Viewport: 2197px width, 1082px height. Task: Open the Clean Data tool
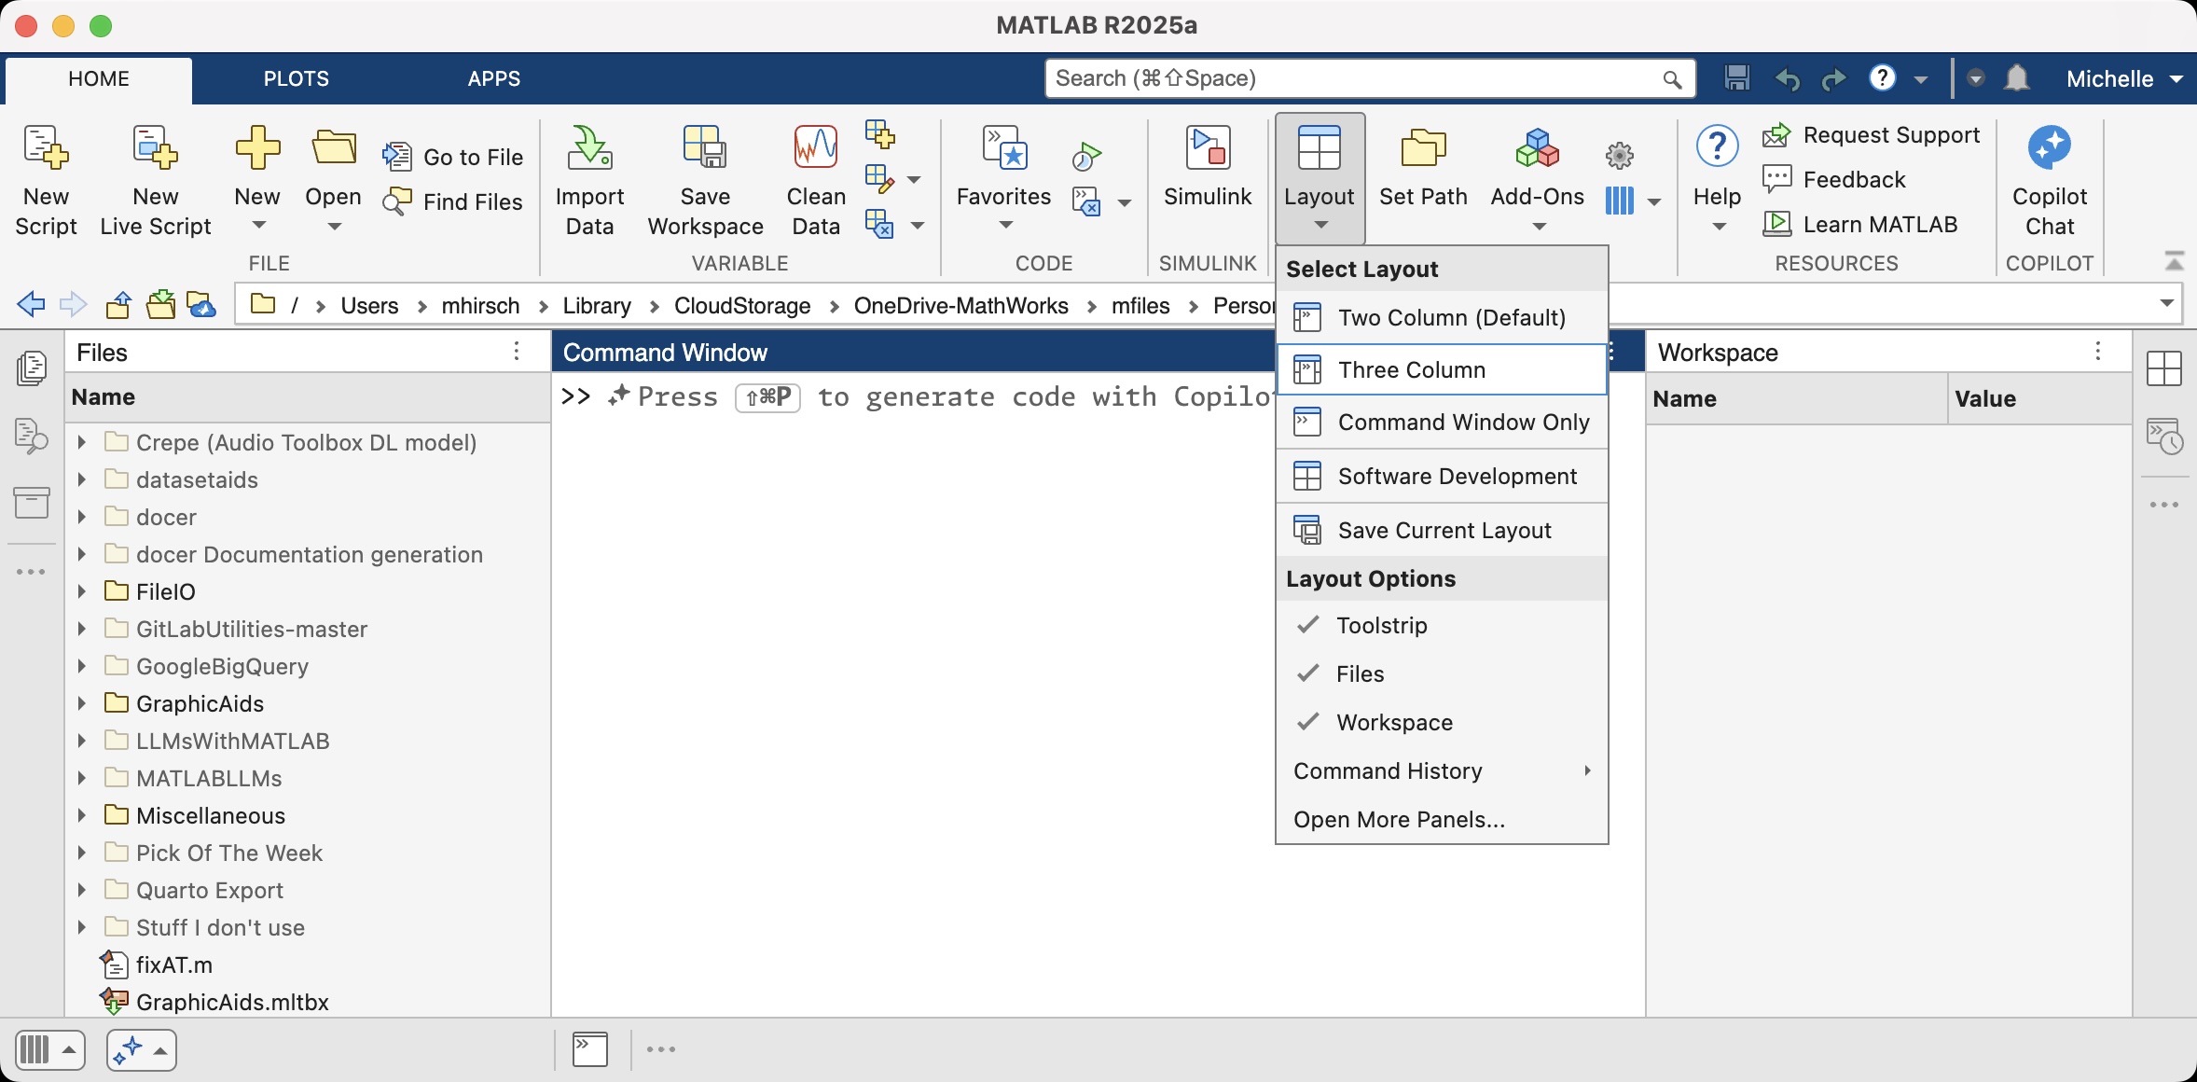(x=815, y=149)
